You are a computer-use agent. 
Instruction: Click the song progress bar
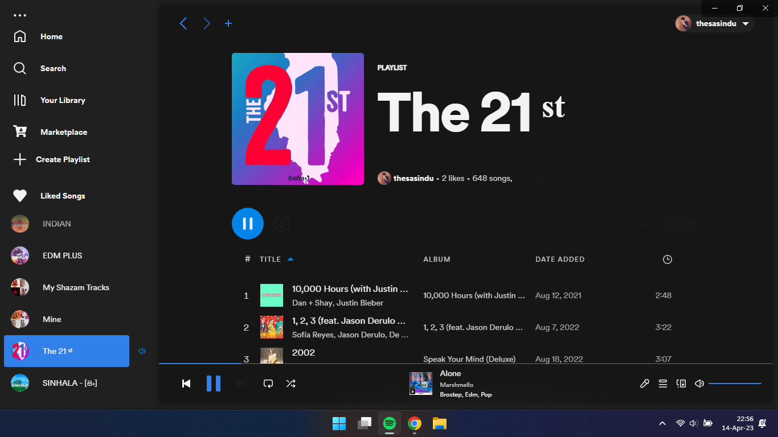pyautogui.click(x=466, y=363)
